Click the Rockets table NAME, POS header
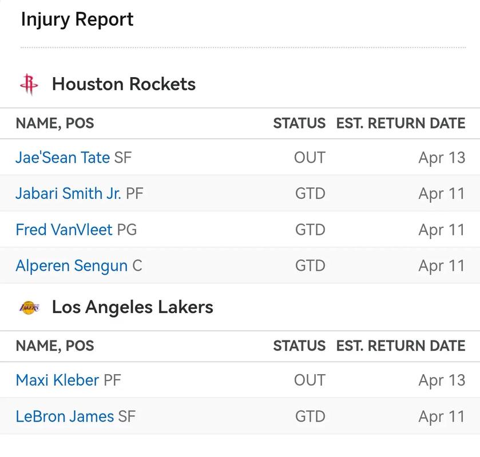 click(x=55, y=123)
